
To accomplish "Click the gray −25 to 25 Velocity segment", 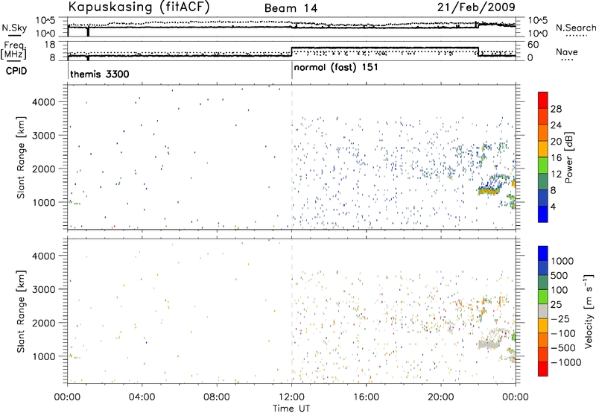I will click(543, 311).
